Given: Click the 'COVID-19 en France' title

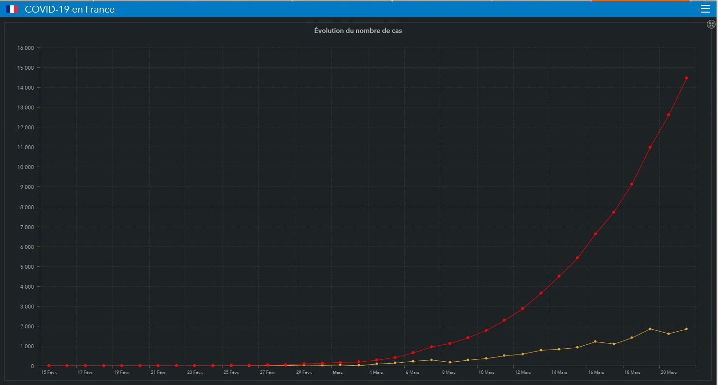Looking at the screenshot, I should pyautogui.click(x=70, y=9).
